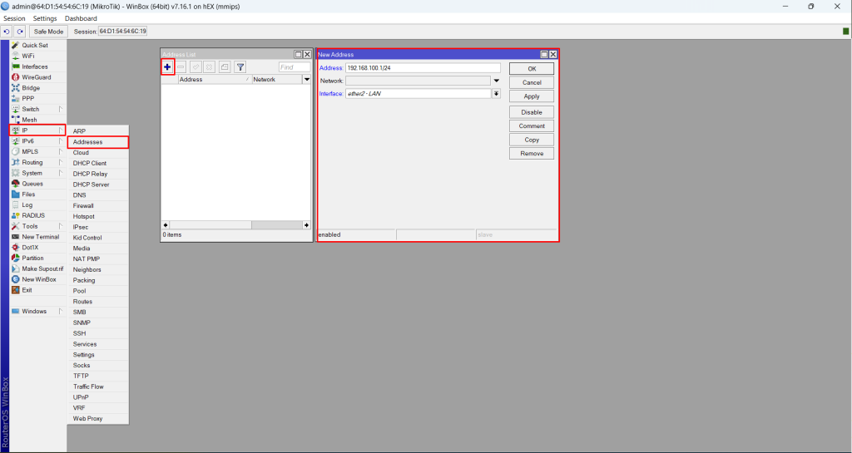Open the Interface dropdown in New Address
This screenshot has width=852, height=453.
click(x=496, y=94)
